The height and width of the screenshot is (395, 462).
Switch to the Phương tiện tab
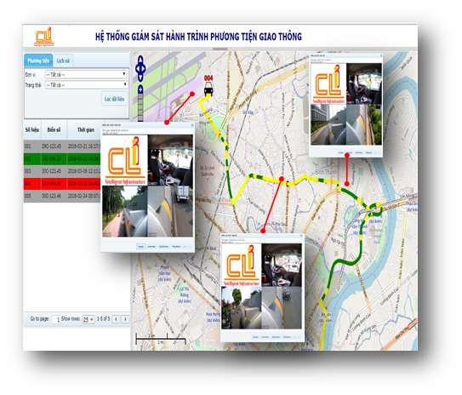click(38, 60)
